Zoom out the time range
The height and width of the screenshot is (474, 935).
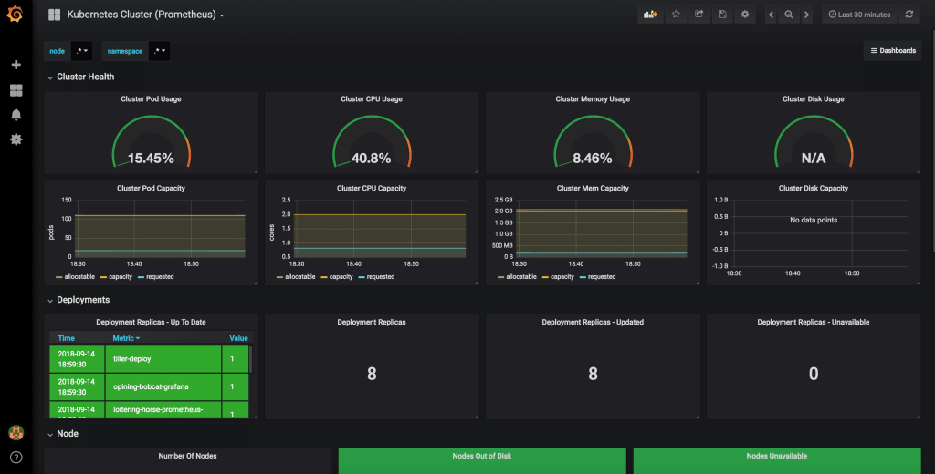[789, 15]
